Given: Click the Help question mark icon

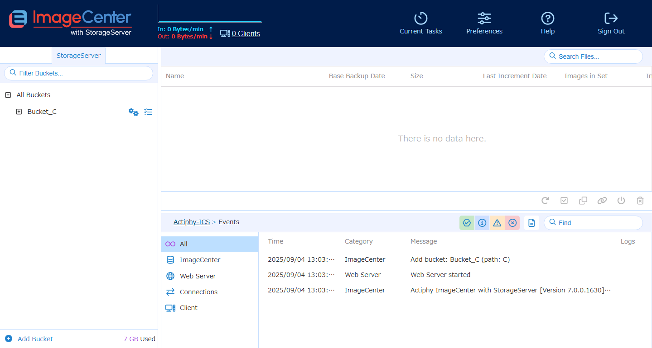Looking at the screenshot, I should [547, 19].
